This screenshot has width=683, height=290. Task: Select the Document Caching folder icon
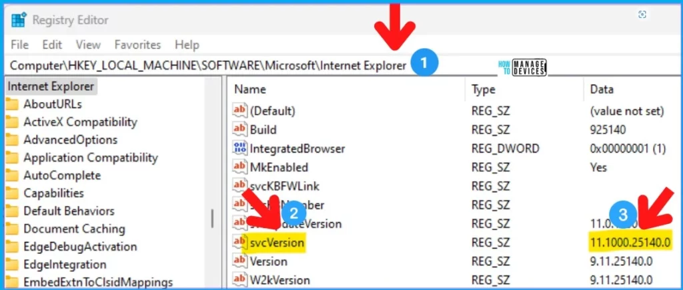12,229
